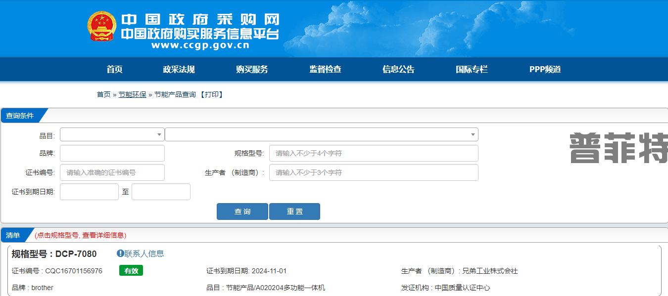
Task: Click the 证书编号 certificate number field
Action: [x=112, y=172]
